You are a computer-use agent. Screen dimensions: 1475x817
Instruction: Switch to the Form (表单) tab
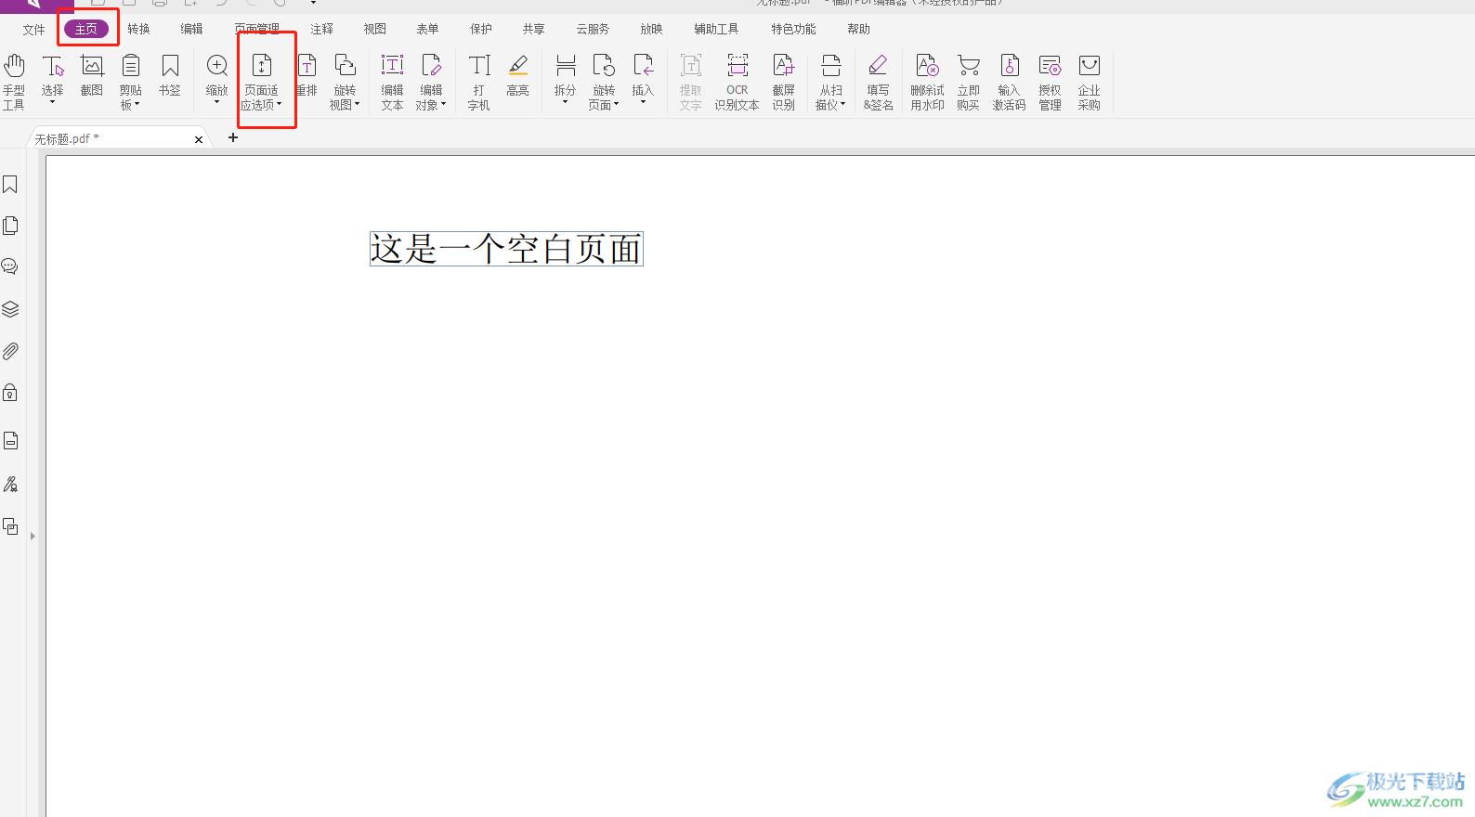tap(428, 29)
